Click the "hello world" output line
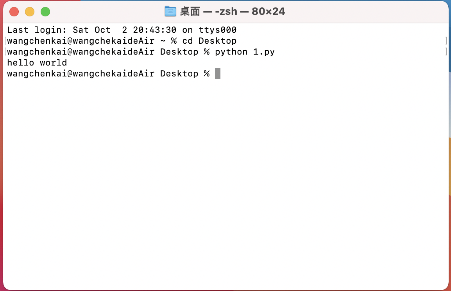 [37, 62]
